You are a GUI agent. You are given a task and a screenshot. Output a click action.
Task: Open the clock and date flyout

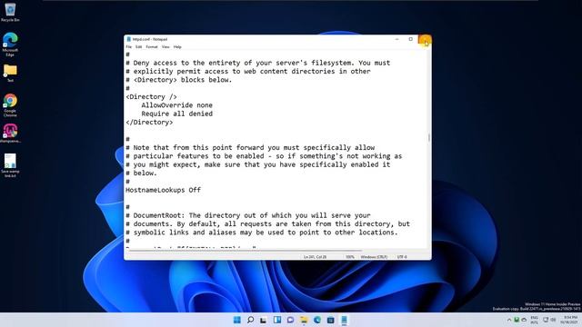570,320
